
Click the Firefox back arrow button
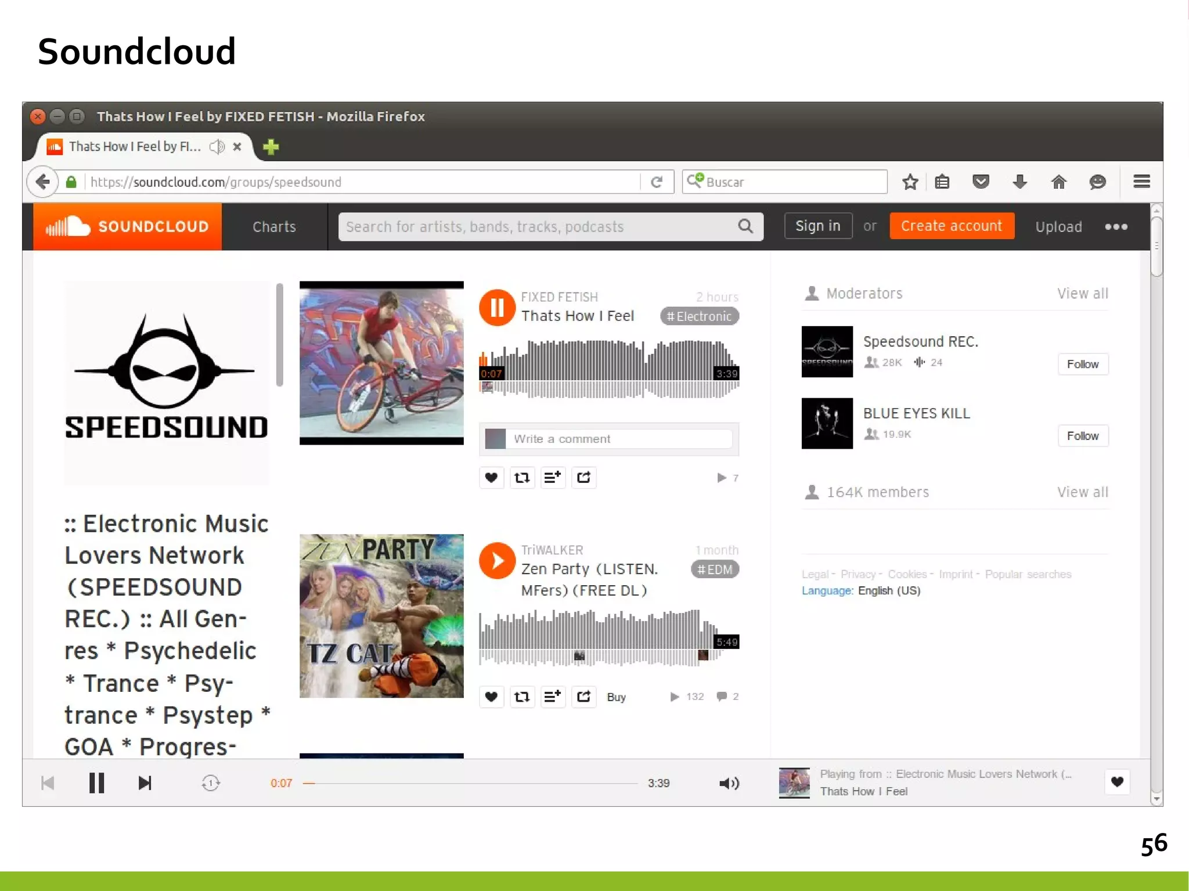click(x=42, y=182)
